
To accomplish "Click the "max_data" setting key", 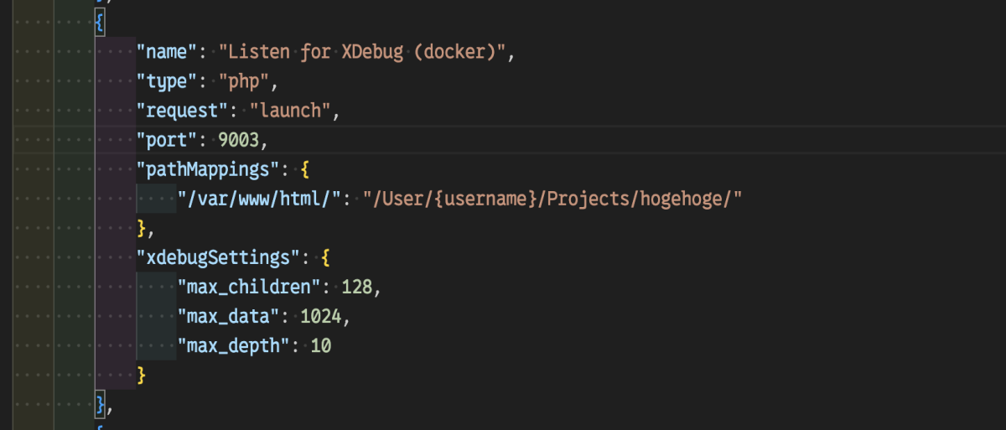I will tap(228, 316).
